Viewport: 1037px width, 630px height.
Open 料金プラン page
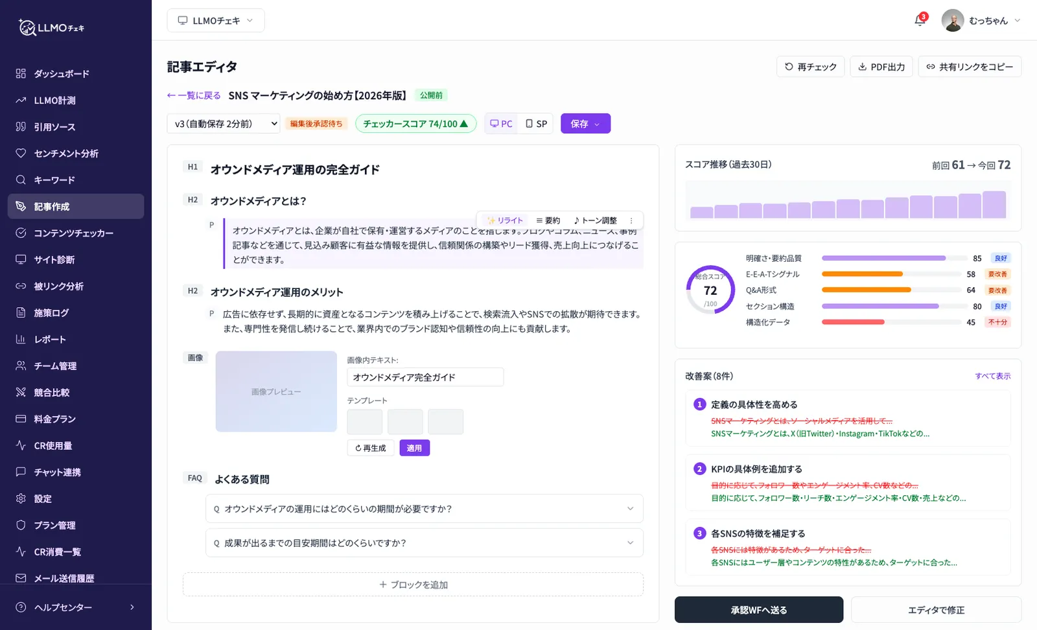coord(76,419)
